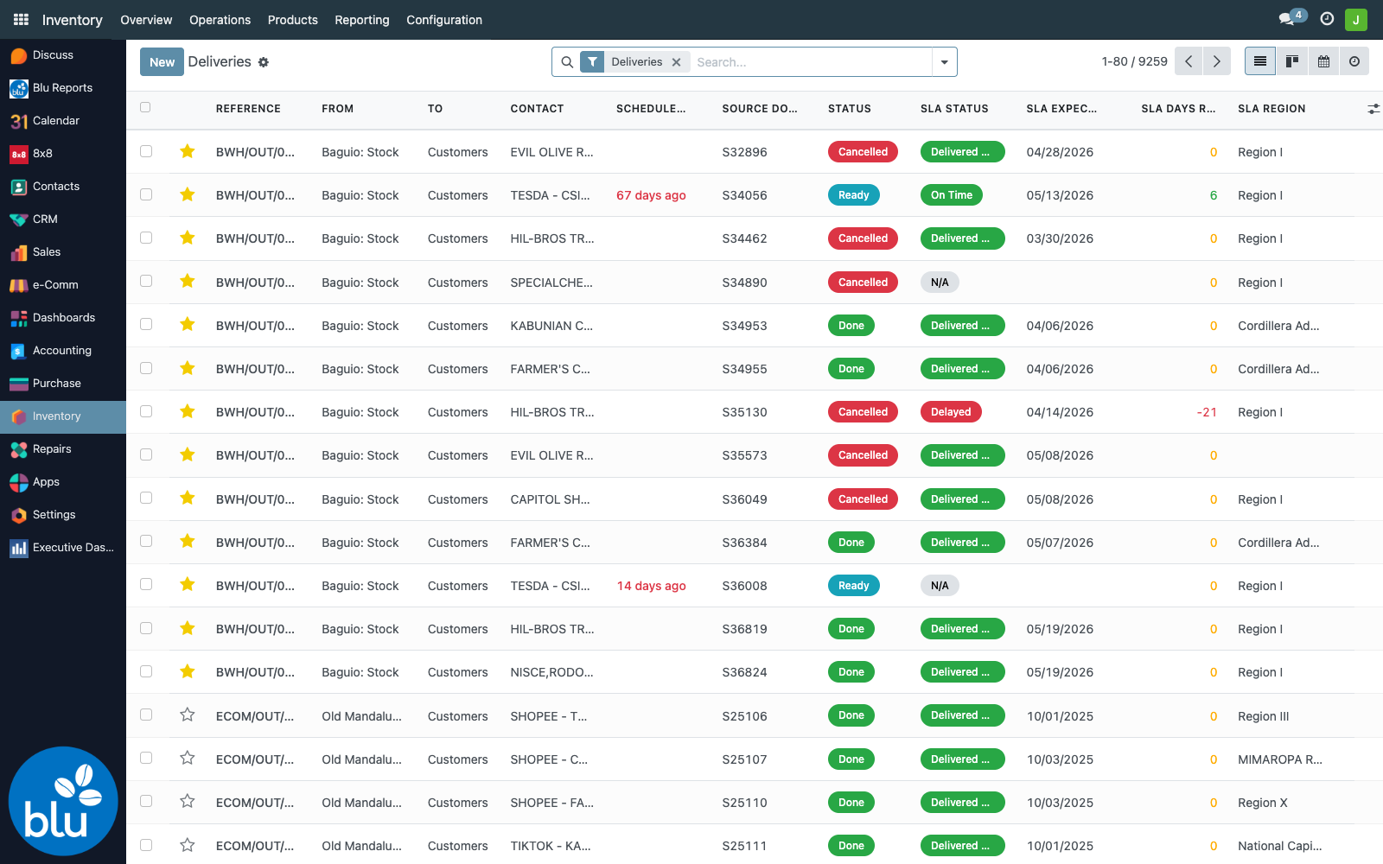The height and width of the screenshot is (864, 1383).
Task: Switch to calendar view
Action: pos(1323,61)
